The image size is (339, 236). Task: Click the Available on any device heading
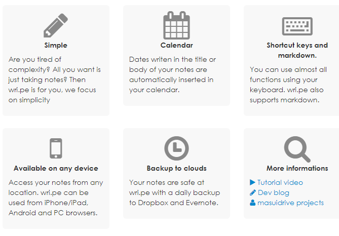pos(56,168)
